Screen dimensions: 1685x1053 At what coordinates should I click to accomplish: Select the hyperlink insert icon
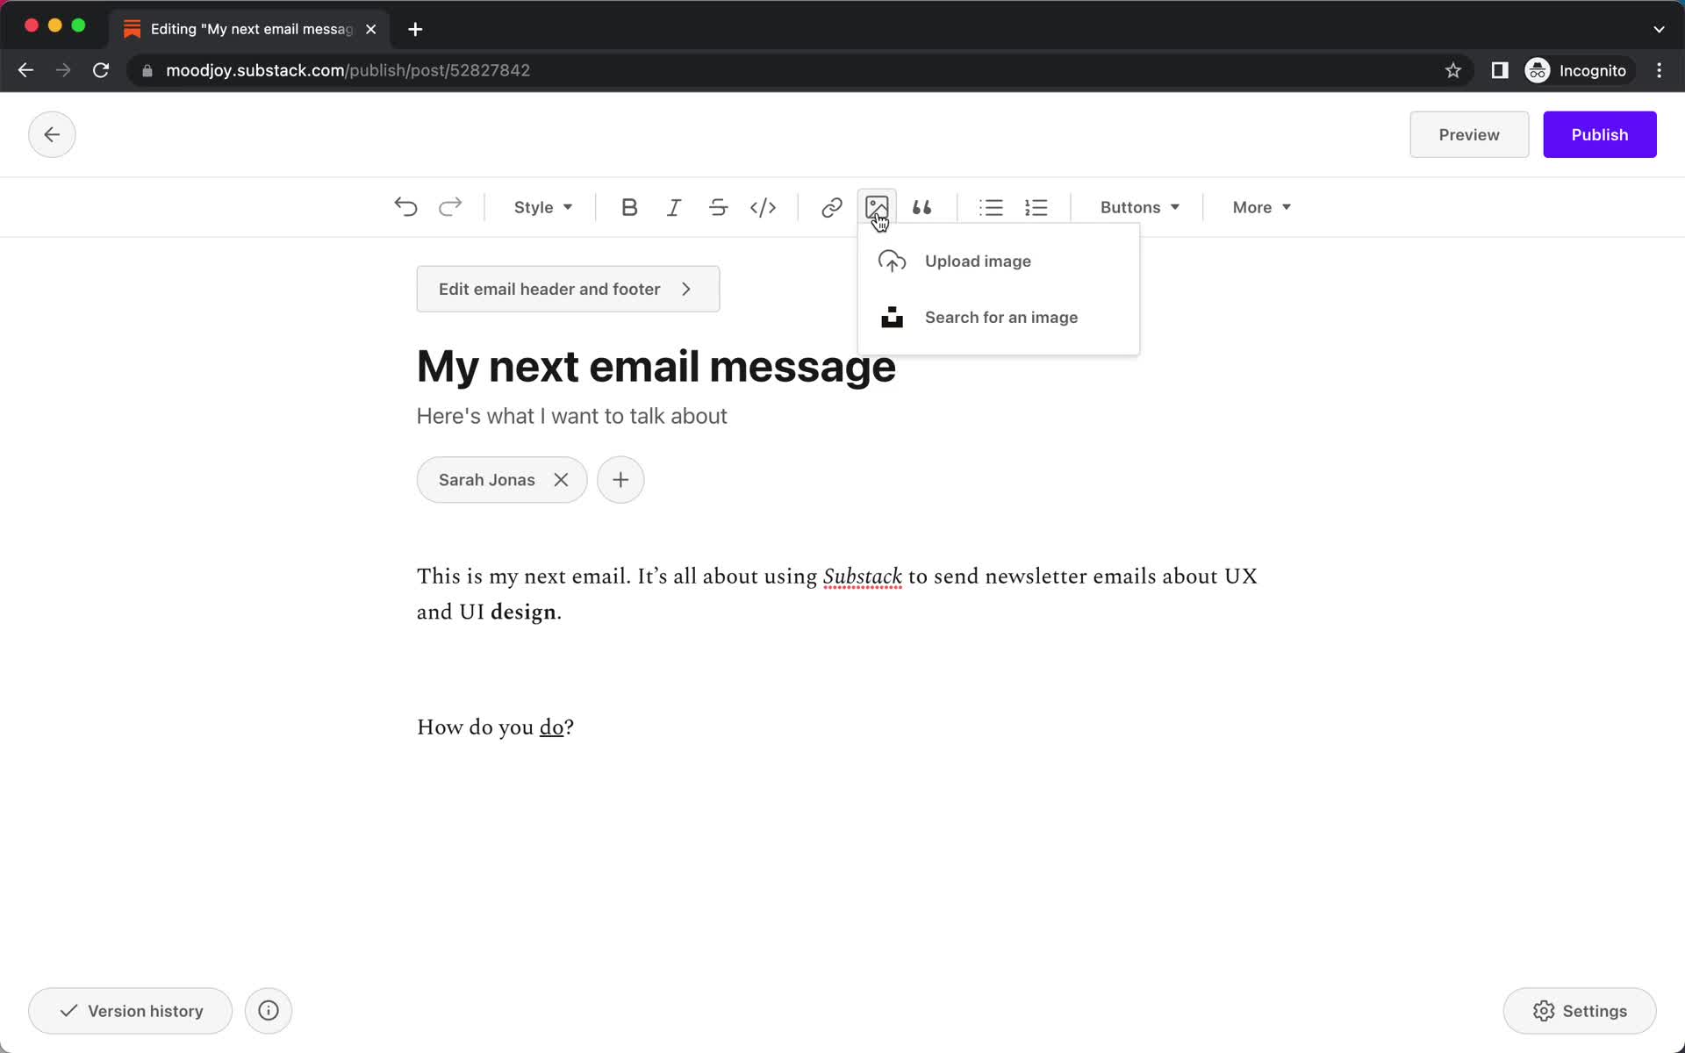tap(831, 206)
